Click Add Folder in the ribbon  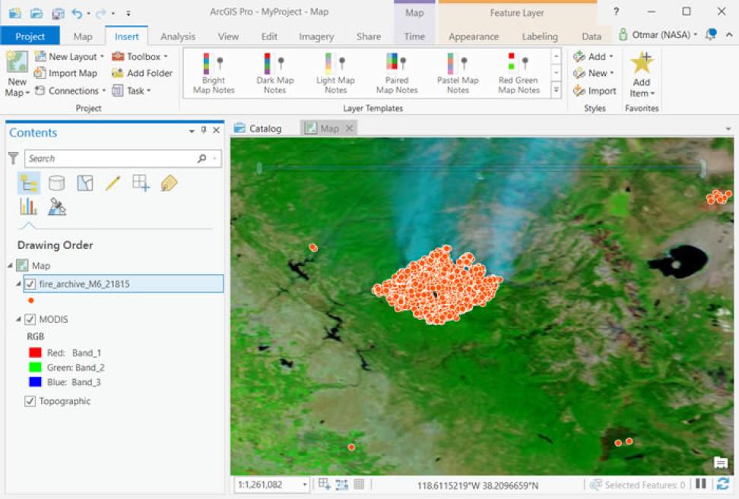pyautogui.click(x=142, y=73)
